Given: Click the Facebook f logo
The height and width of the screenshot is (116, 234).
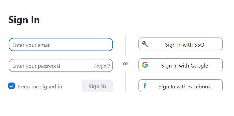Looking at the screenshot, I should [x=145, y=86].
